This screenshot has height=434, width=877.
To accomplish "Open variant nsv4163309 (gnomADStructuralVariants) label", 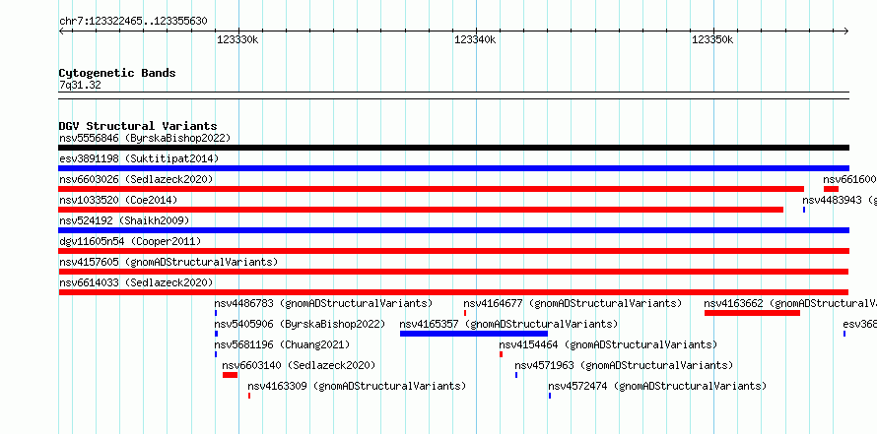I will 357,386.
